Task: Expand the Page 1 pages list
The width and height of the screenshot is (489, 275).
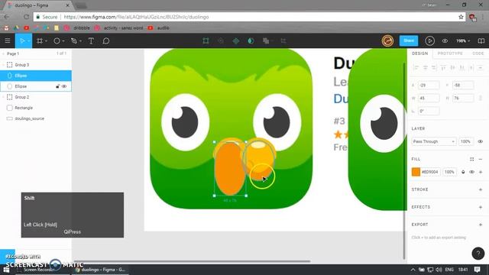Action: click(3, 54)
